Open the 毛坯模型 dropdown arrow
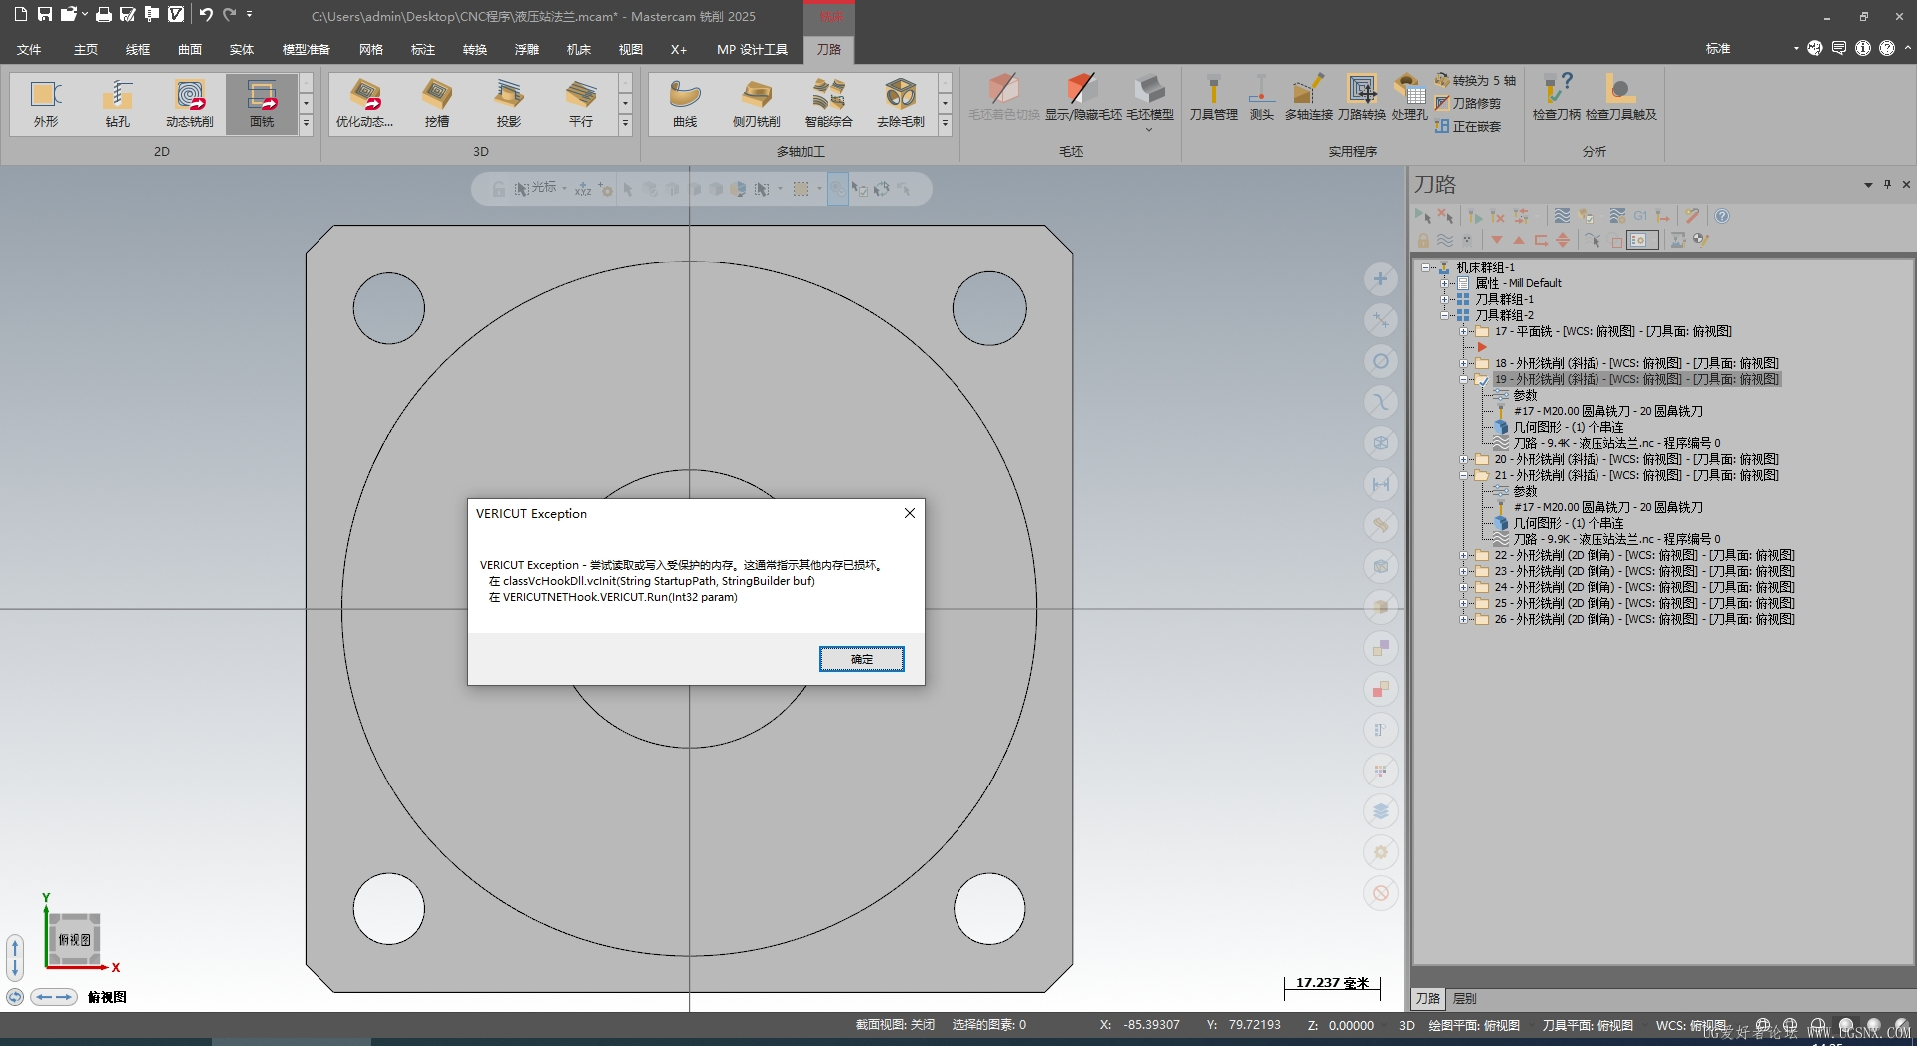This screenshot has height=1046, width=1917. click(1149, 129)
